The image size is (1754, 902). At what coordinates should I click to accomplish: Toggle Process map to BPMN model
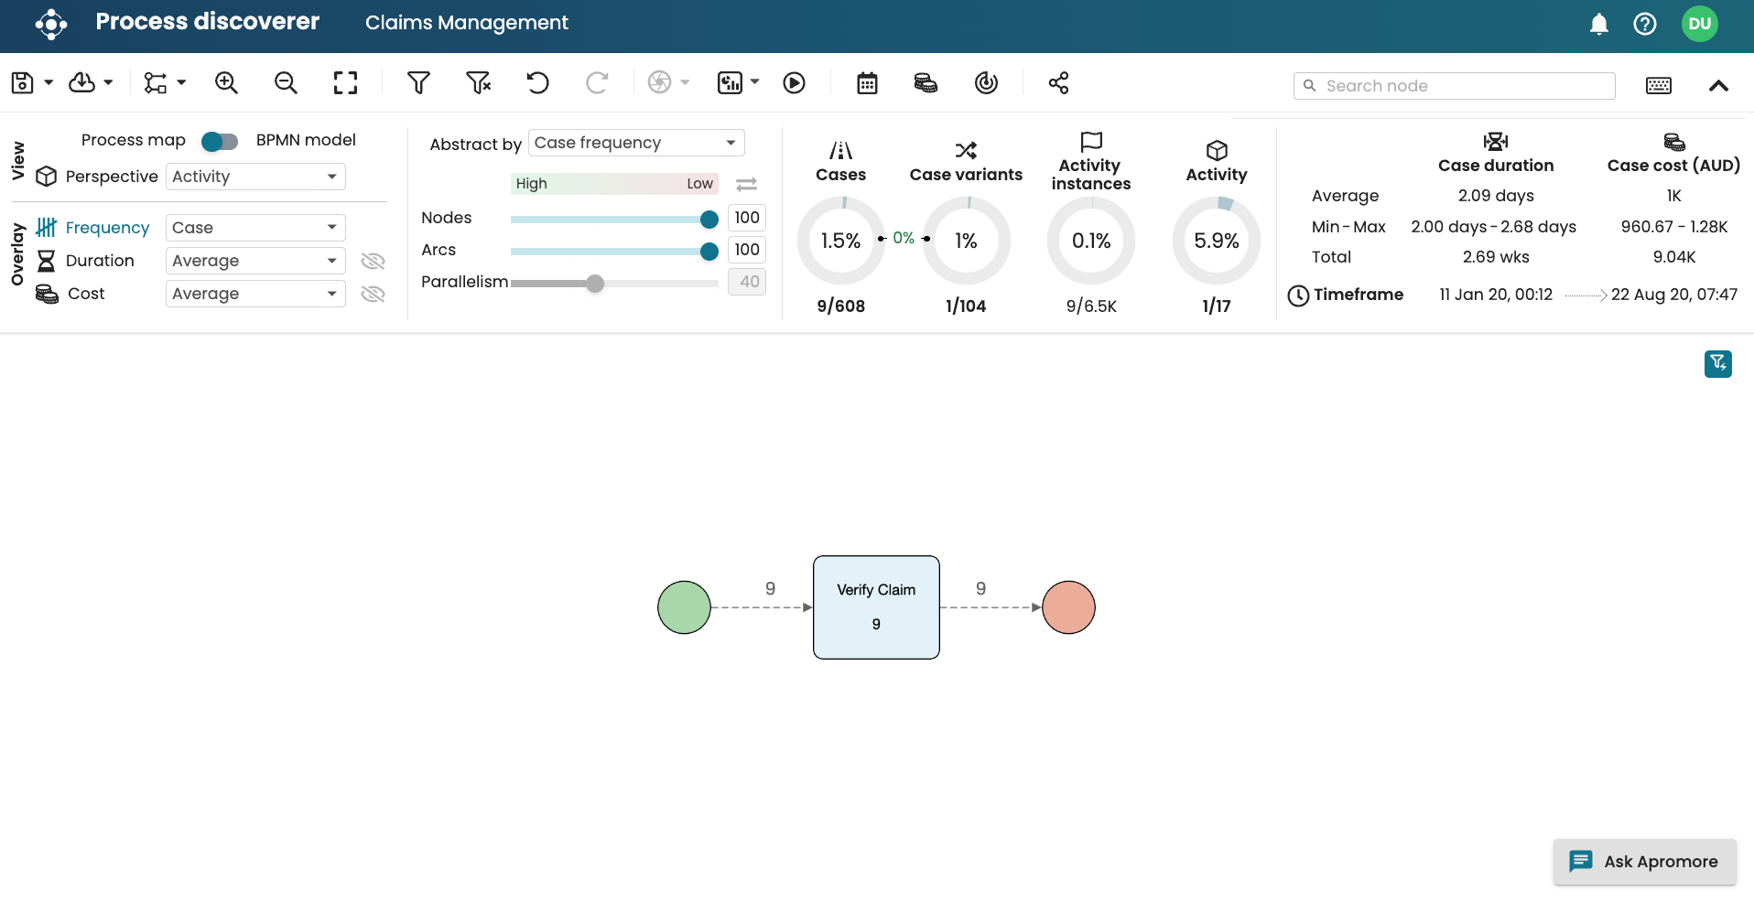220,141
